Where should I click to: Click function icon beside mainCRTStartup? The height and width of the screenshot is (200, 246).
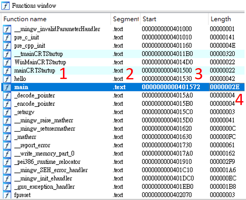[x=7, y=71]
